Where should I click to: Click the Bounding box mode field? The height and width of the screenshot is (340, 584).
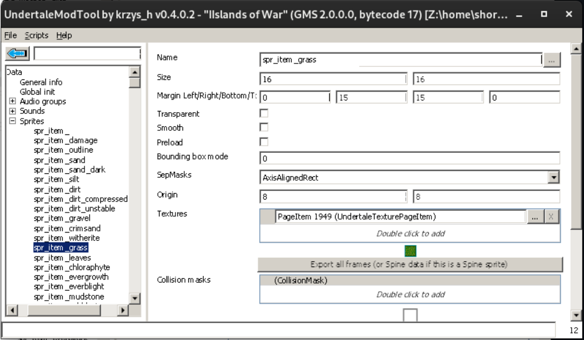click(x=410, y=158)
